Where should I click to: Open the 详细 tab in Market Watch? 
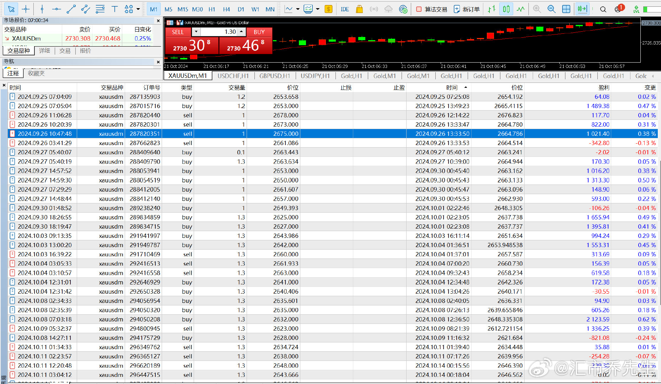(44, 50)
